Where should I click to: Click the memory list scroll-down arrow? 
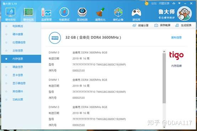tap(164, 127)
